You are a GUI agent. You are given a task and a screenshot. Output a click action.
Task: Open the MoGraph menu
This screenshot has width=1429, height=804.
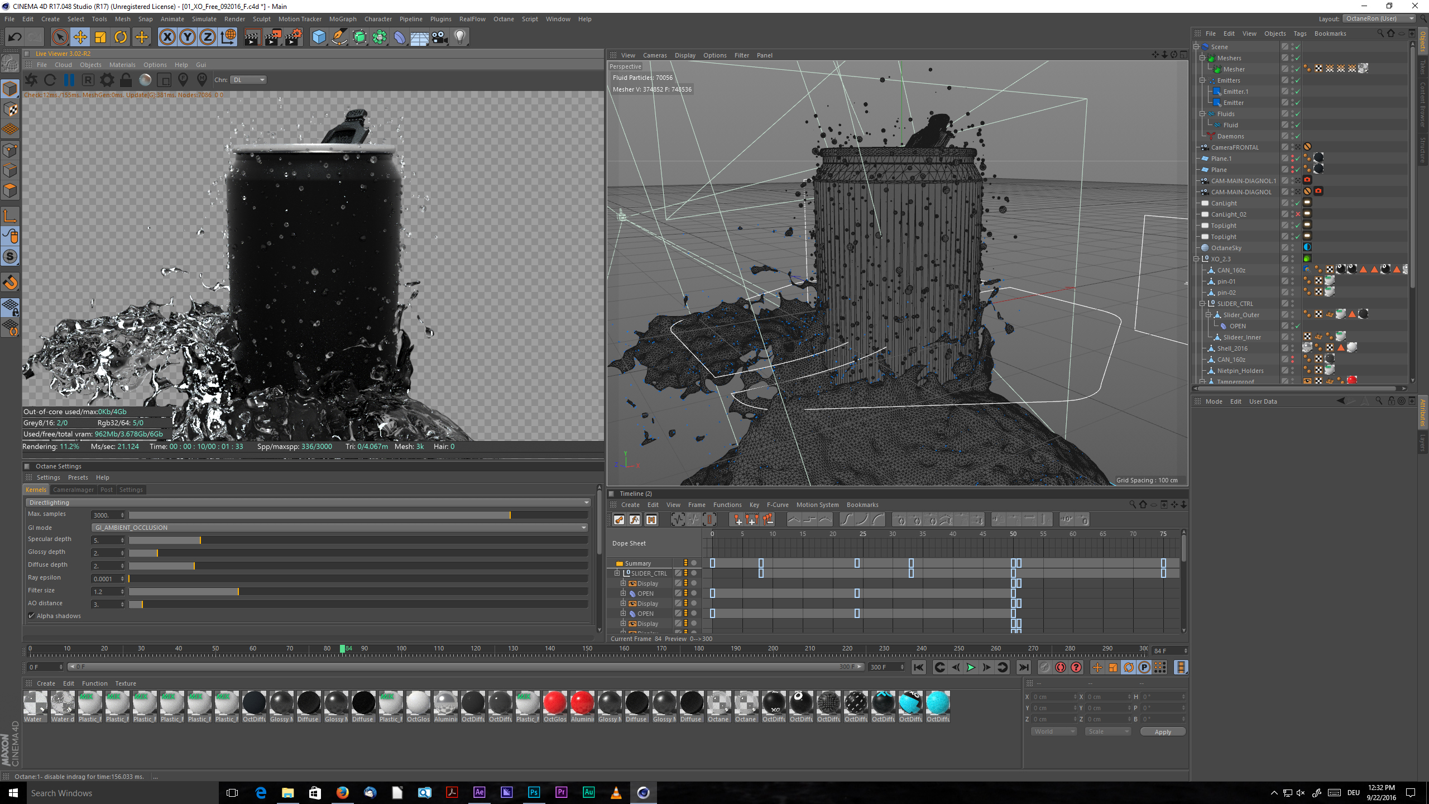pos(342,19)
